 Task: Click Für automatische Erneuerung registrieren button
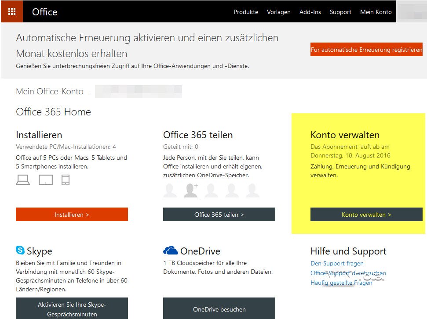[x=367, y=50]
